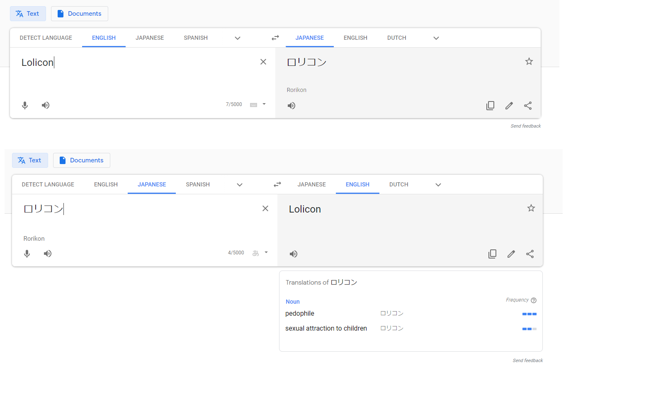Select Dutch target tab in top translator
Viewport: 651px width, 406px height.
397,38
